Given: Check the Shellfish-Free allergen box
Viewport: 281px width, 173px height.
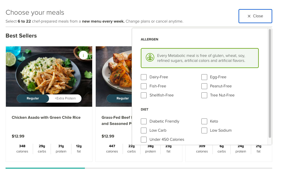Looking at the screenshot, I should pyautogui.click(x=144, y=95).
